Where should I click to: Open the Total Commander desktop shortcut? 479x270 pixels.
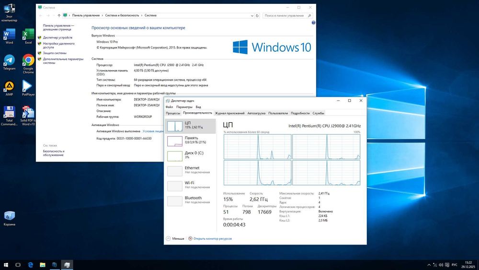click(x=9, y=116)
